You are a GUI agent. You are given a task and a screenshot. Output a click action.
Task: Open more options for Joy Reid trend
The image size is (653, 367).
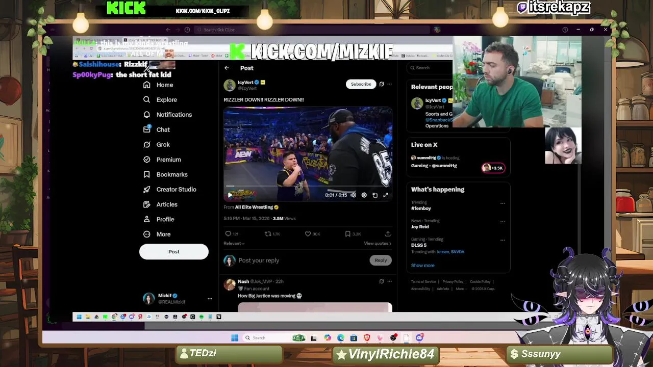503,222
